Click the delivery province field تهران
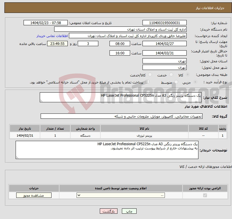 [x=164, y=61]
